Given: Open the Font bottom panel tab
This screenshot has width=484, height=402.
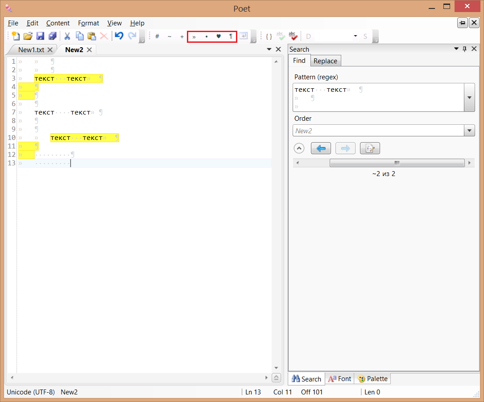Looking at the screenshot, I should (339, 378).
